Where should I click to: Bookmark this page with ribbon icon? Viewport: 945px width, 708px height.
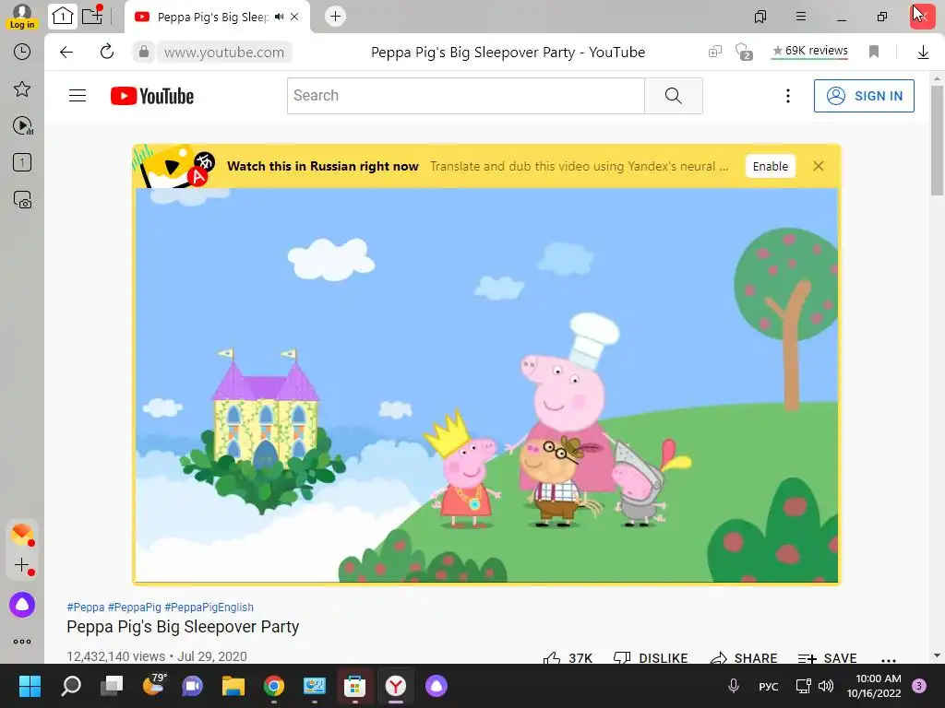click(874, 52)
